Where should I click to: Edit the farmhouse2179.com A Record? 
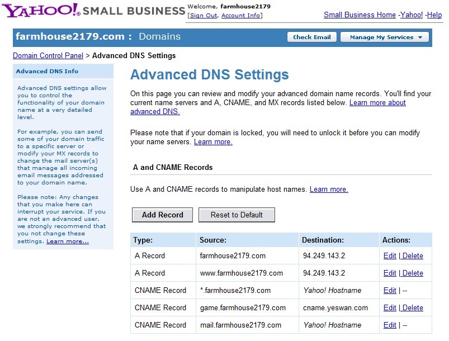tap(390, 255)
